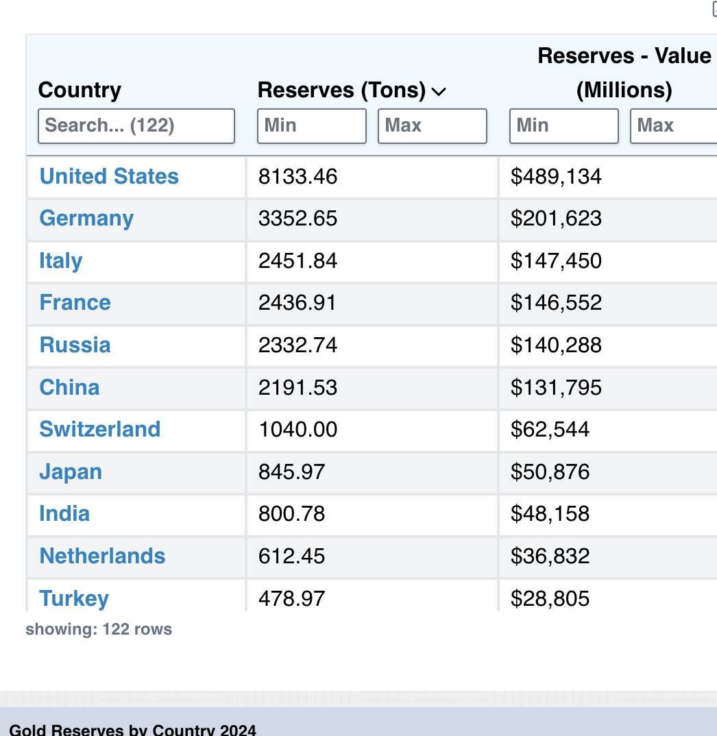Open the Switzerland country link
Image resolution: width=717 pixels, height=736 pixels.
click(x=100, y=430)
